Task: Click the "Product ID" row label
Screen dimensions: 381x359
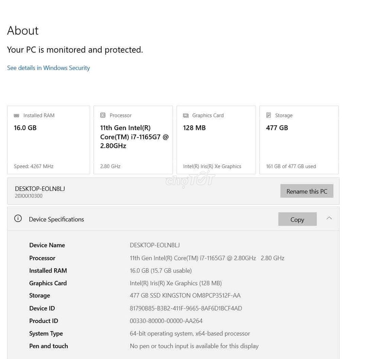Action: (44, 321)
